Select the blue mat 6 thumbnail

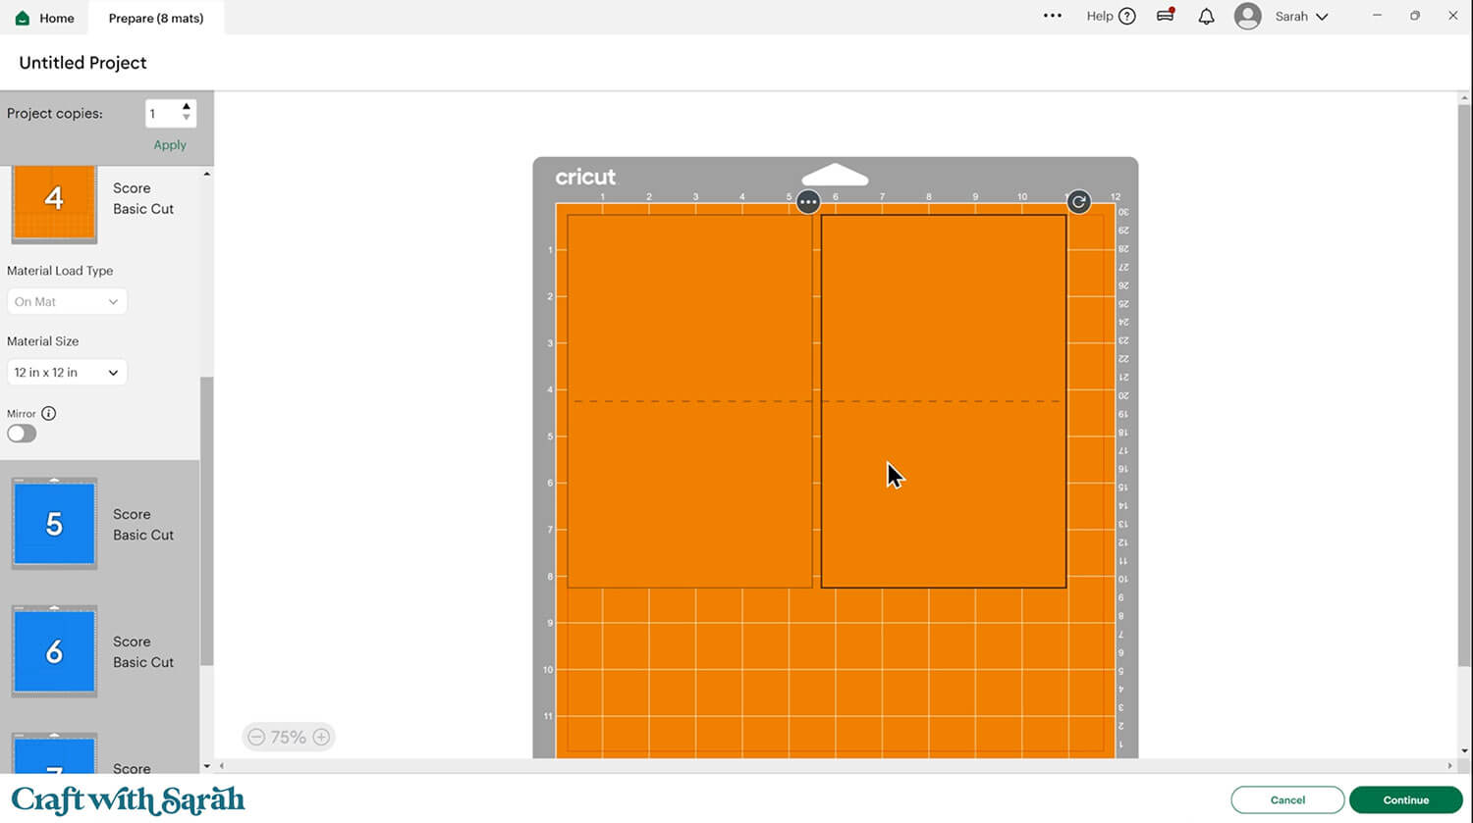tap(54, 651)
